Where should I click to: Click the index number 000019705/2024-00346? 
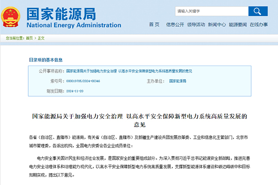tap(83, 81)
